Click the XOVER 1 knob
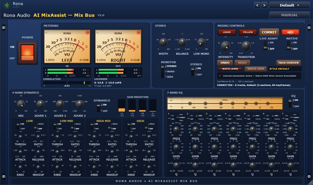The height and width of the screenshot is (185, 313). tap(40, 104)
